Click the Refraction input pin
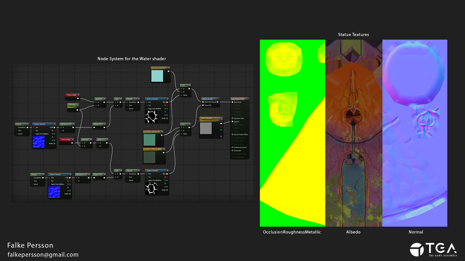465x261 pixels. (233, 151)
